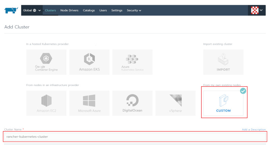270x145 pixels.
Task: Click 'From nodes in an infrastructure provider' label
Action: click(x=53, y=85)
